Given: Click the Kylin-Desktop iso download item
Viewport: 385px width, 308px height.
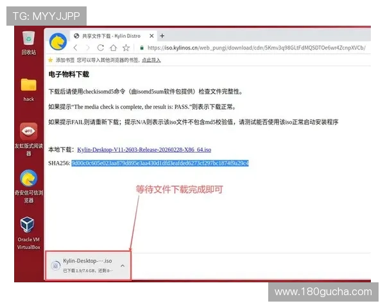Looking at the screenshot, I should tap(88, 266).
